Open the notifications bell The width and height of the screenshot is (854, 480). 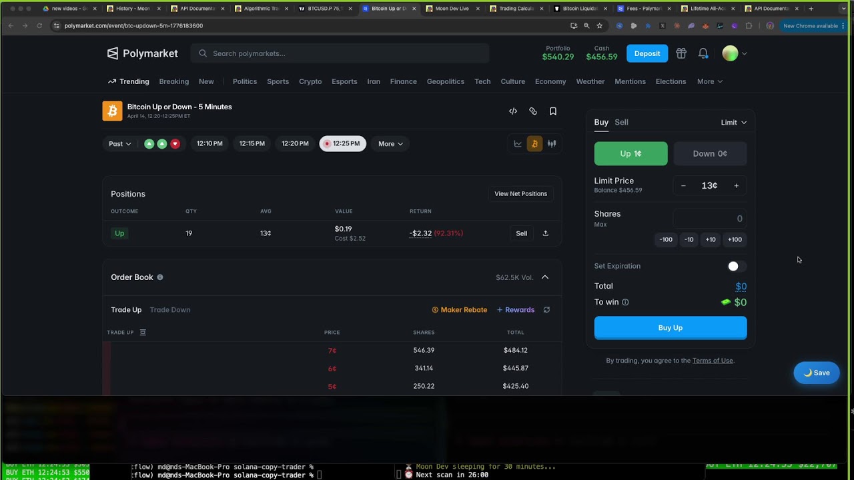point(703,53)
